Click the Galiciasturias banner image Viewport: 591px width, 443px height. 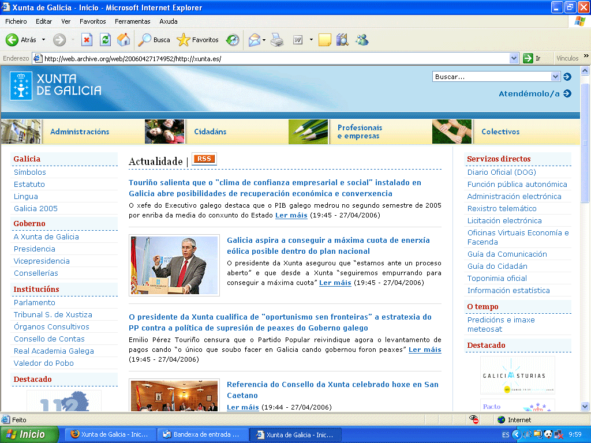[x=518, y=375]
